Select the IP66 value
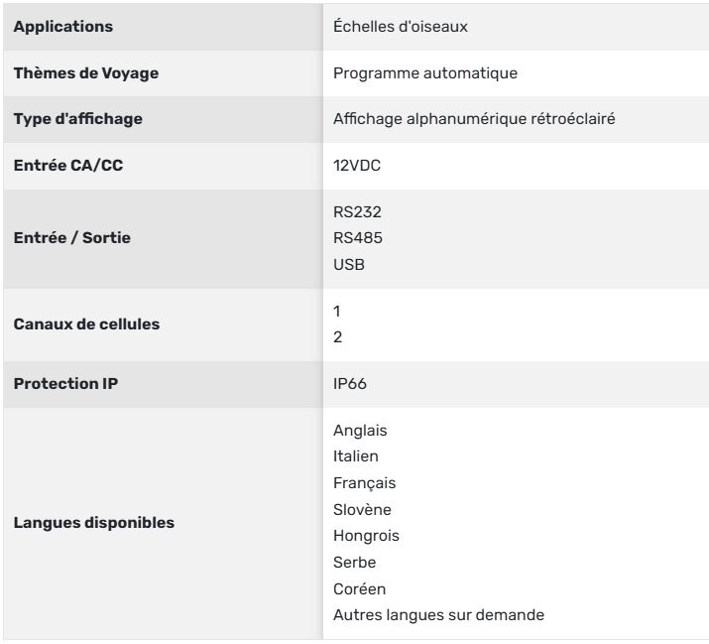The width and height of the screenshot is (709, 644). 350,384
